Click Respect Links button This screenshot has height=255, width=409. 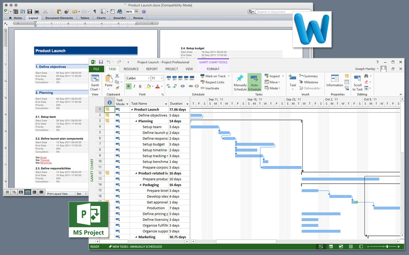click(212, 82)
